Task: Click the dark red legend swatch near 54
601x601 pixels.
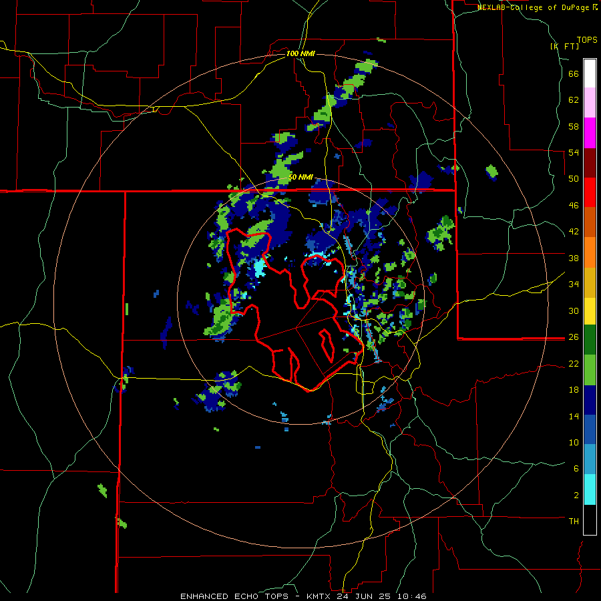Action: click(590, 162)
